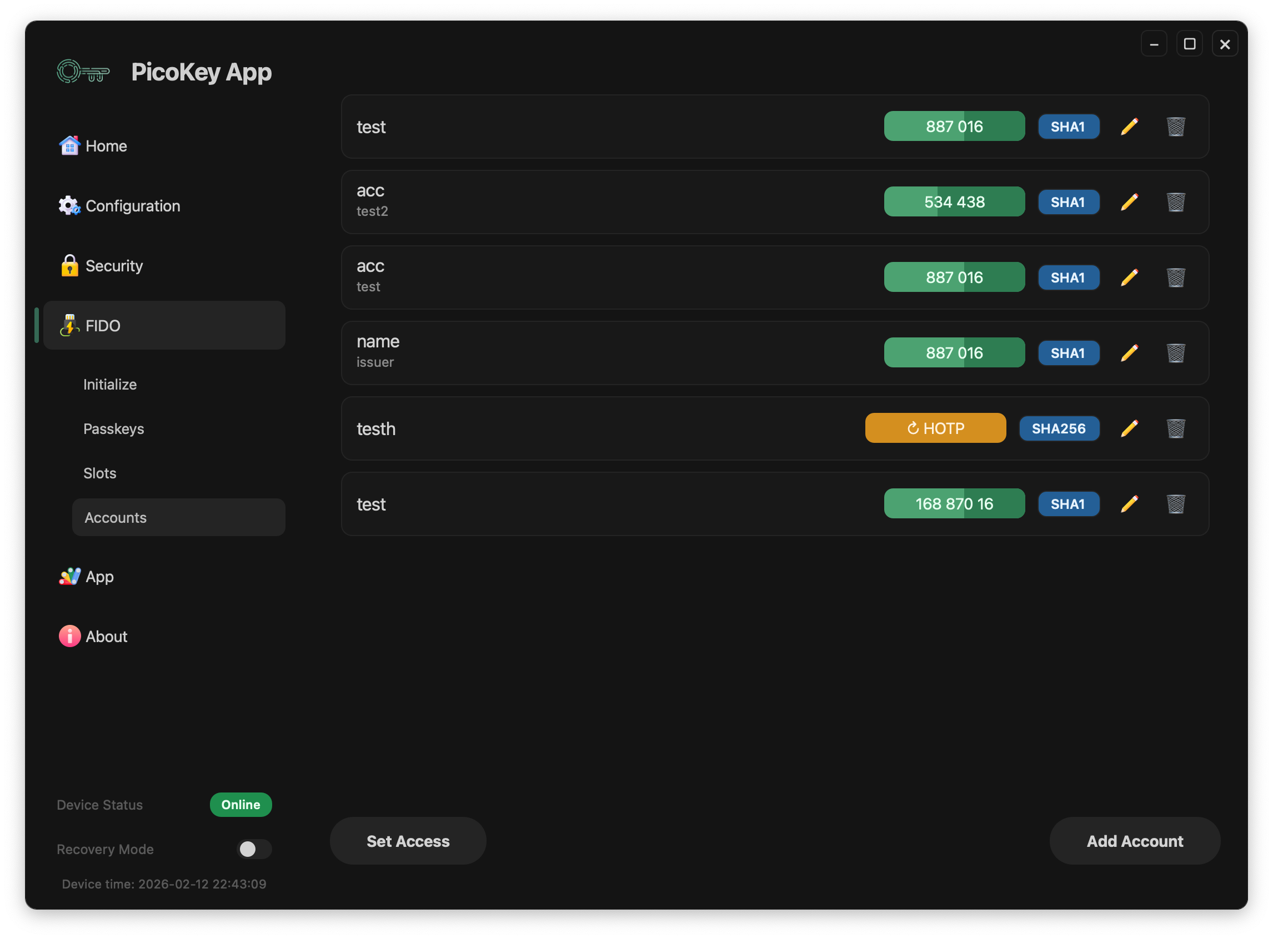Select Accounts in the FIDO sidebar

click(116, 517)
